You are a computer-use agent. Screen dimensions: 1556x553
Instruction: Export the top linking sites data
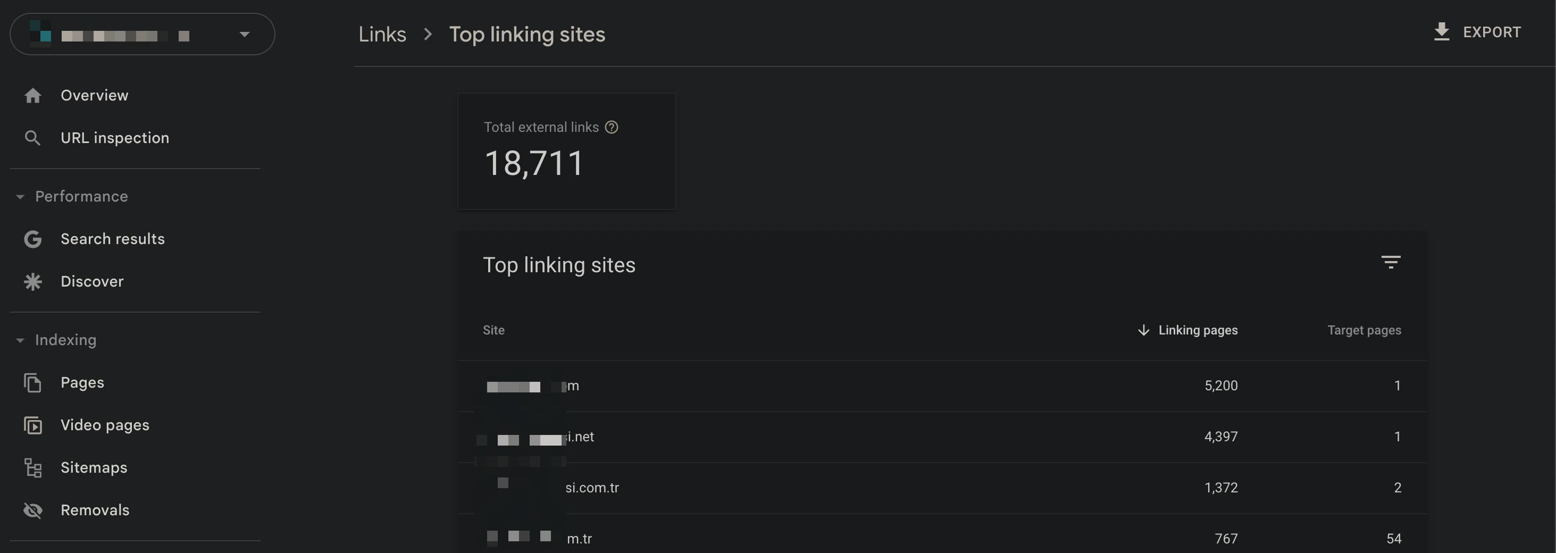point(1477,32)
